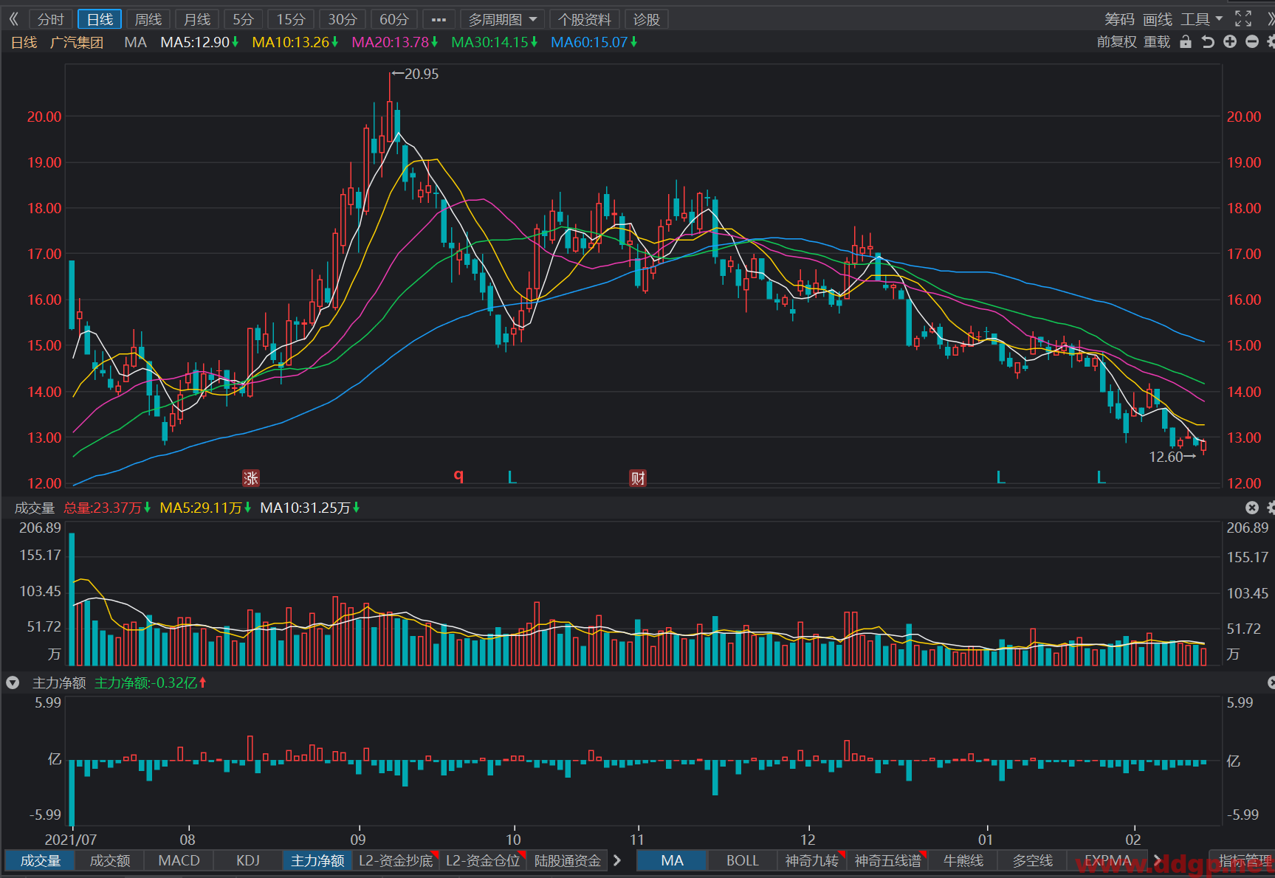Collapse left panel with double-chevron icon

click(13, 19)
